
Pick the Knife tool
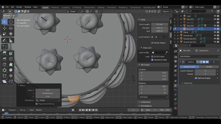tap(4, 64)
